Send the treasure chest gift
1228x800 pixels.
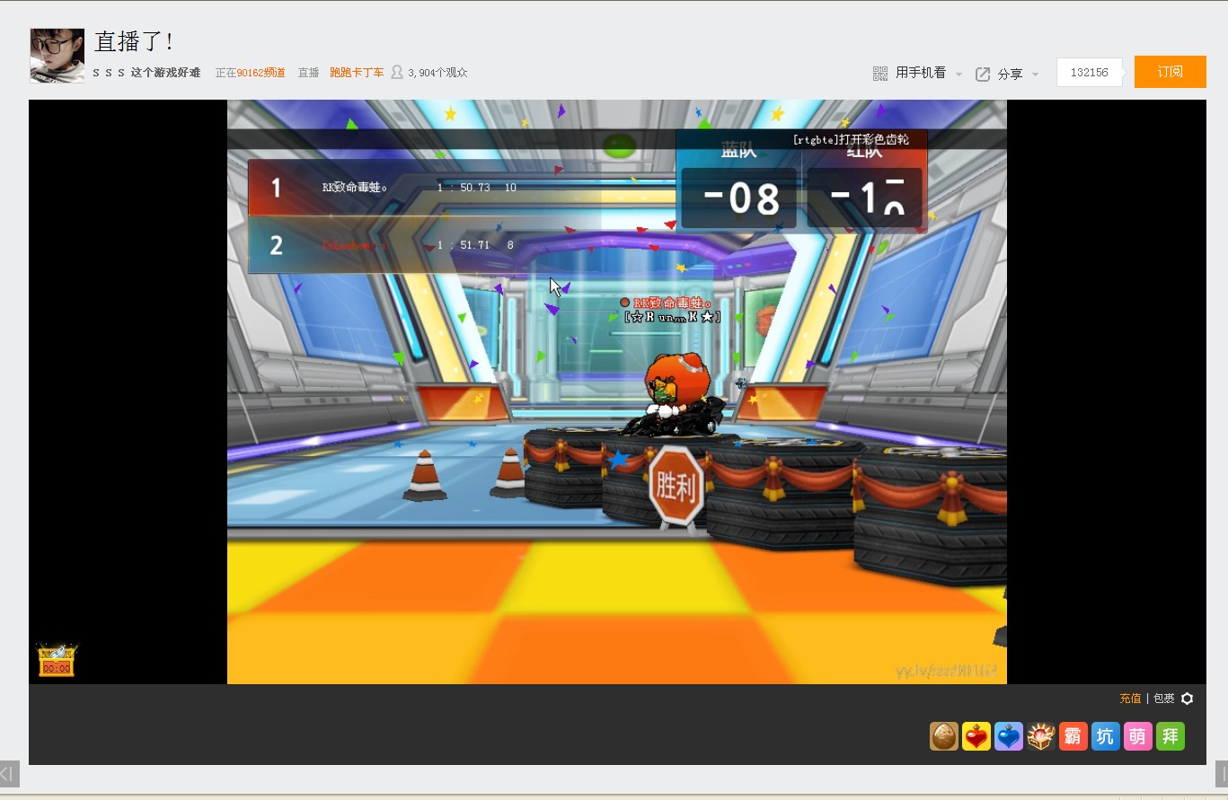pos(1041,736)
